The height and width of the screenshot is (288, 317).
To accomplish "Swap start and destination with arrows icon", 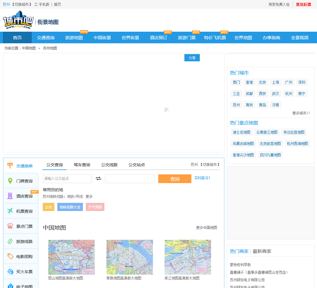I will (98, 178).
